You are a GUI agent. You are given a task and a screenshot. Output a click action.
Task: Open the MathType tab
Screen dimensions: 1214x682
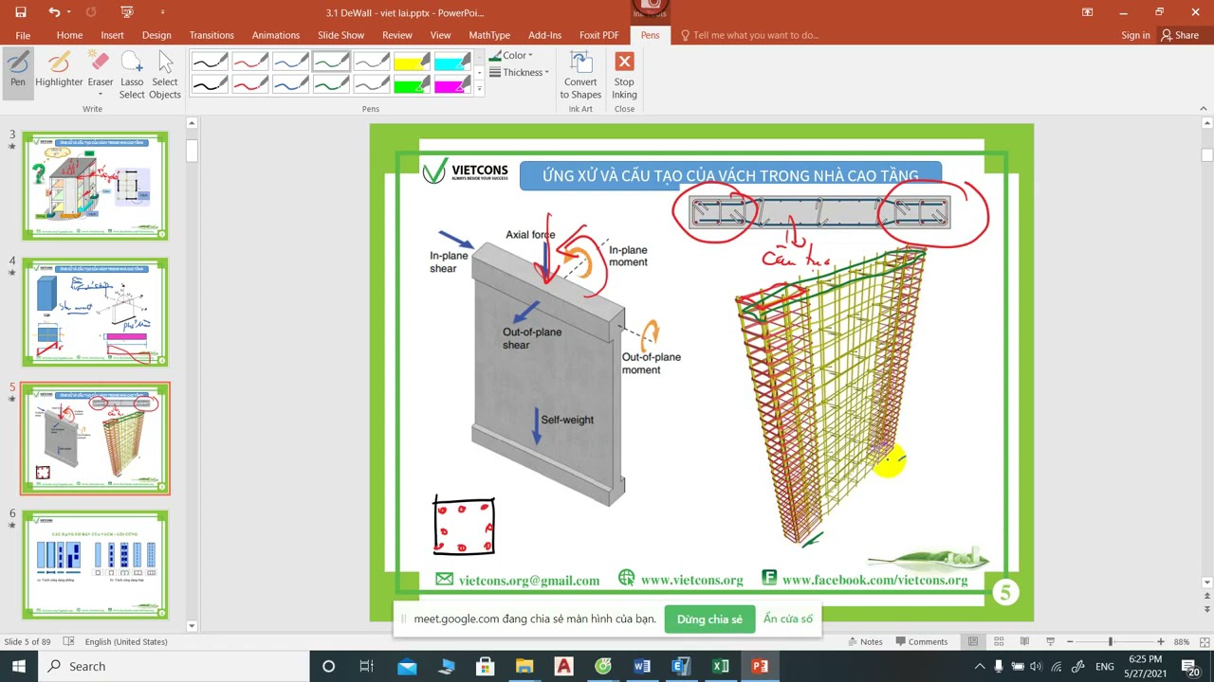[489, 35]
